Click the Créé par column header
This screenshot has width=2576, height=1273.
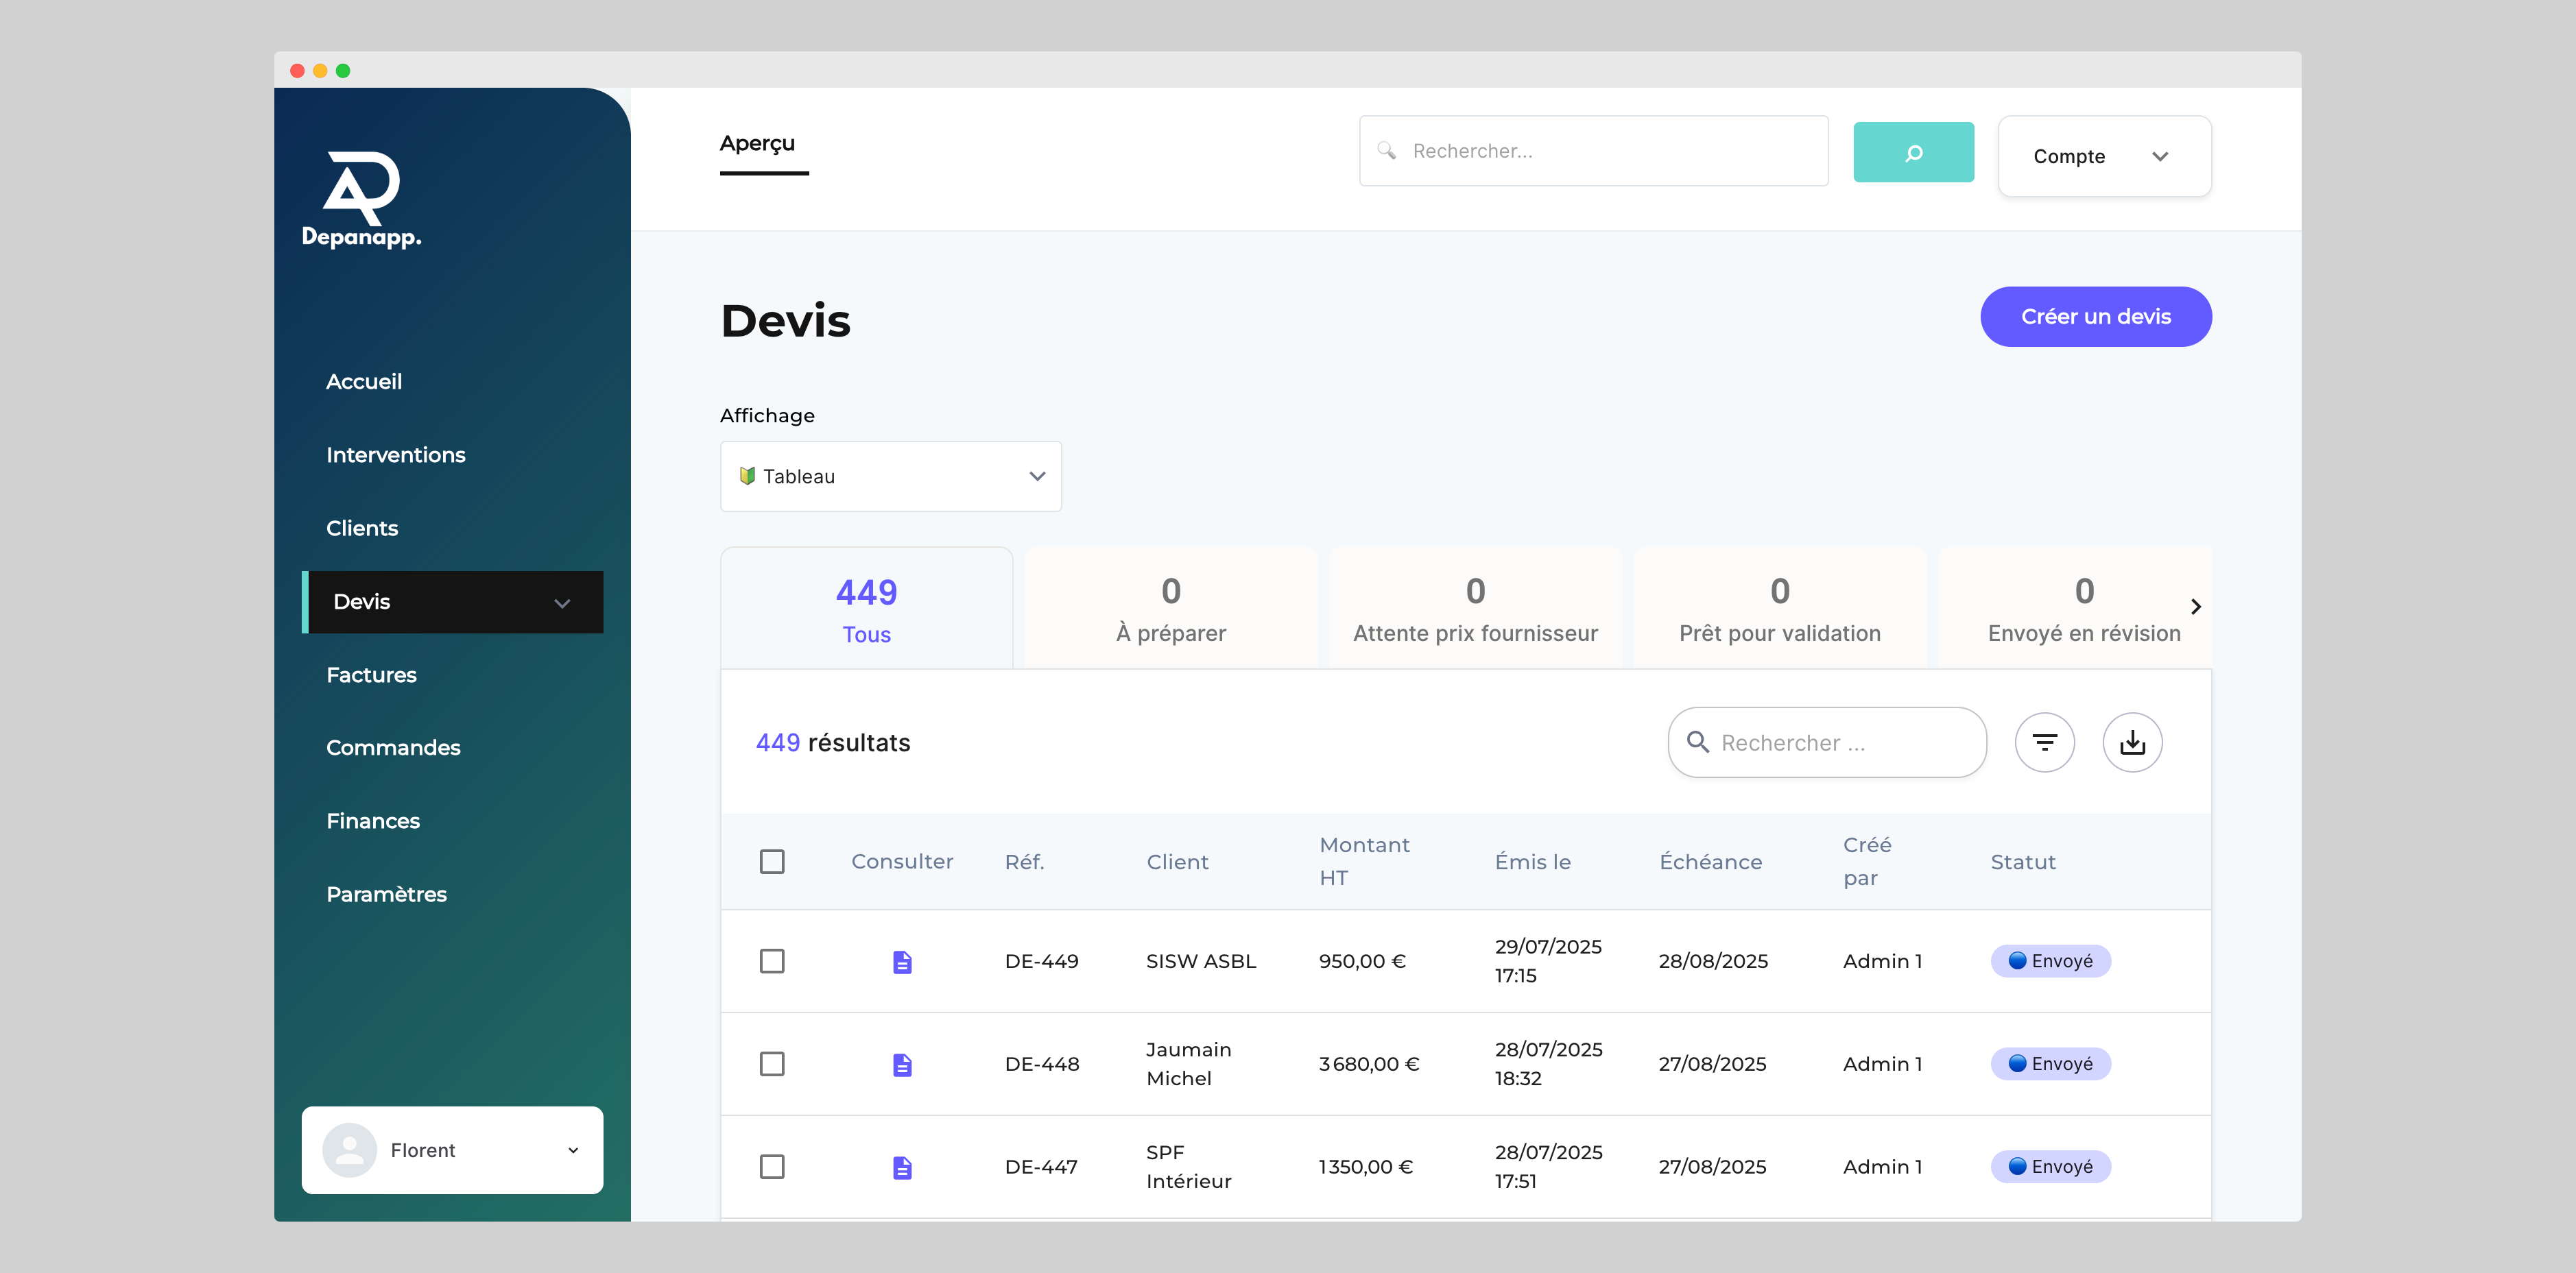pyautogui.click(x=1867, y=861)
